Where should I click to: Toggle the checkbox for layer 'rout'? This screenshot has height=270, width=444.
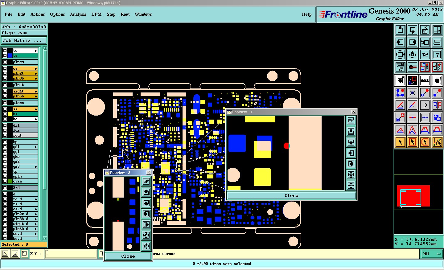[5, 135]
